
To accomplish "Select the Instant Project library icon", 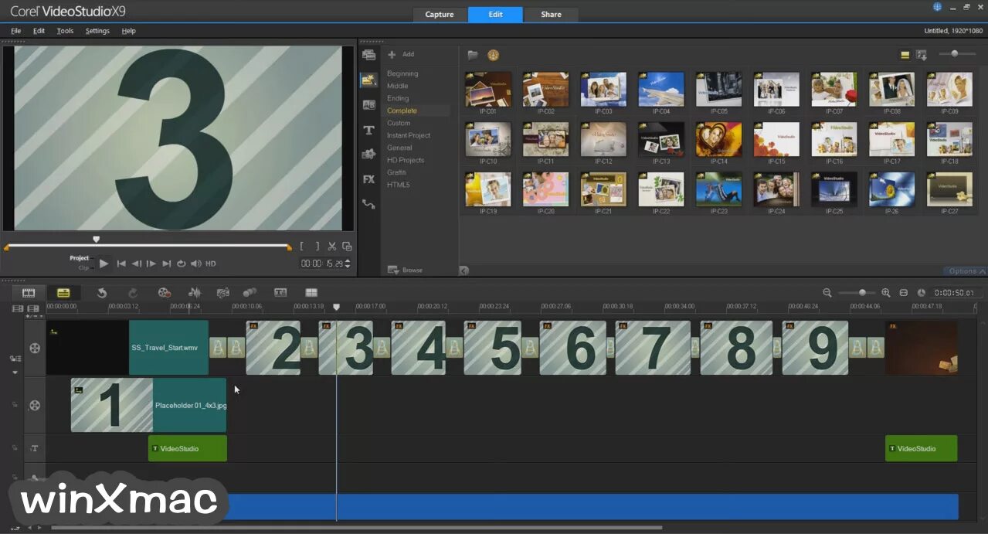I will (x=368, y=80).
